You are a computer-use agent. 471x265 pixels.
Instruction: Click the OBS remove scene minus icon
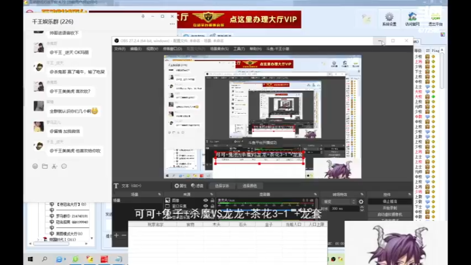tap(124, 235)
